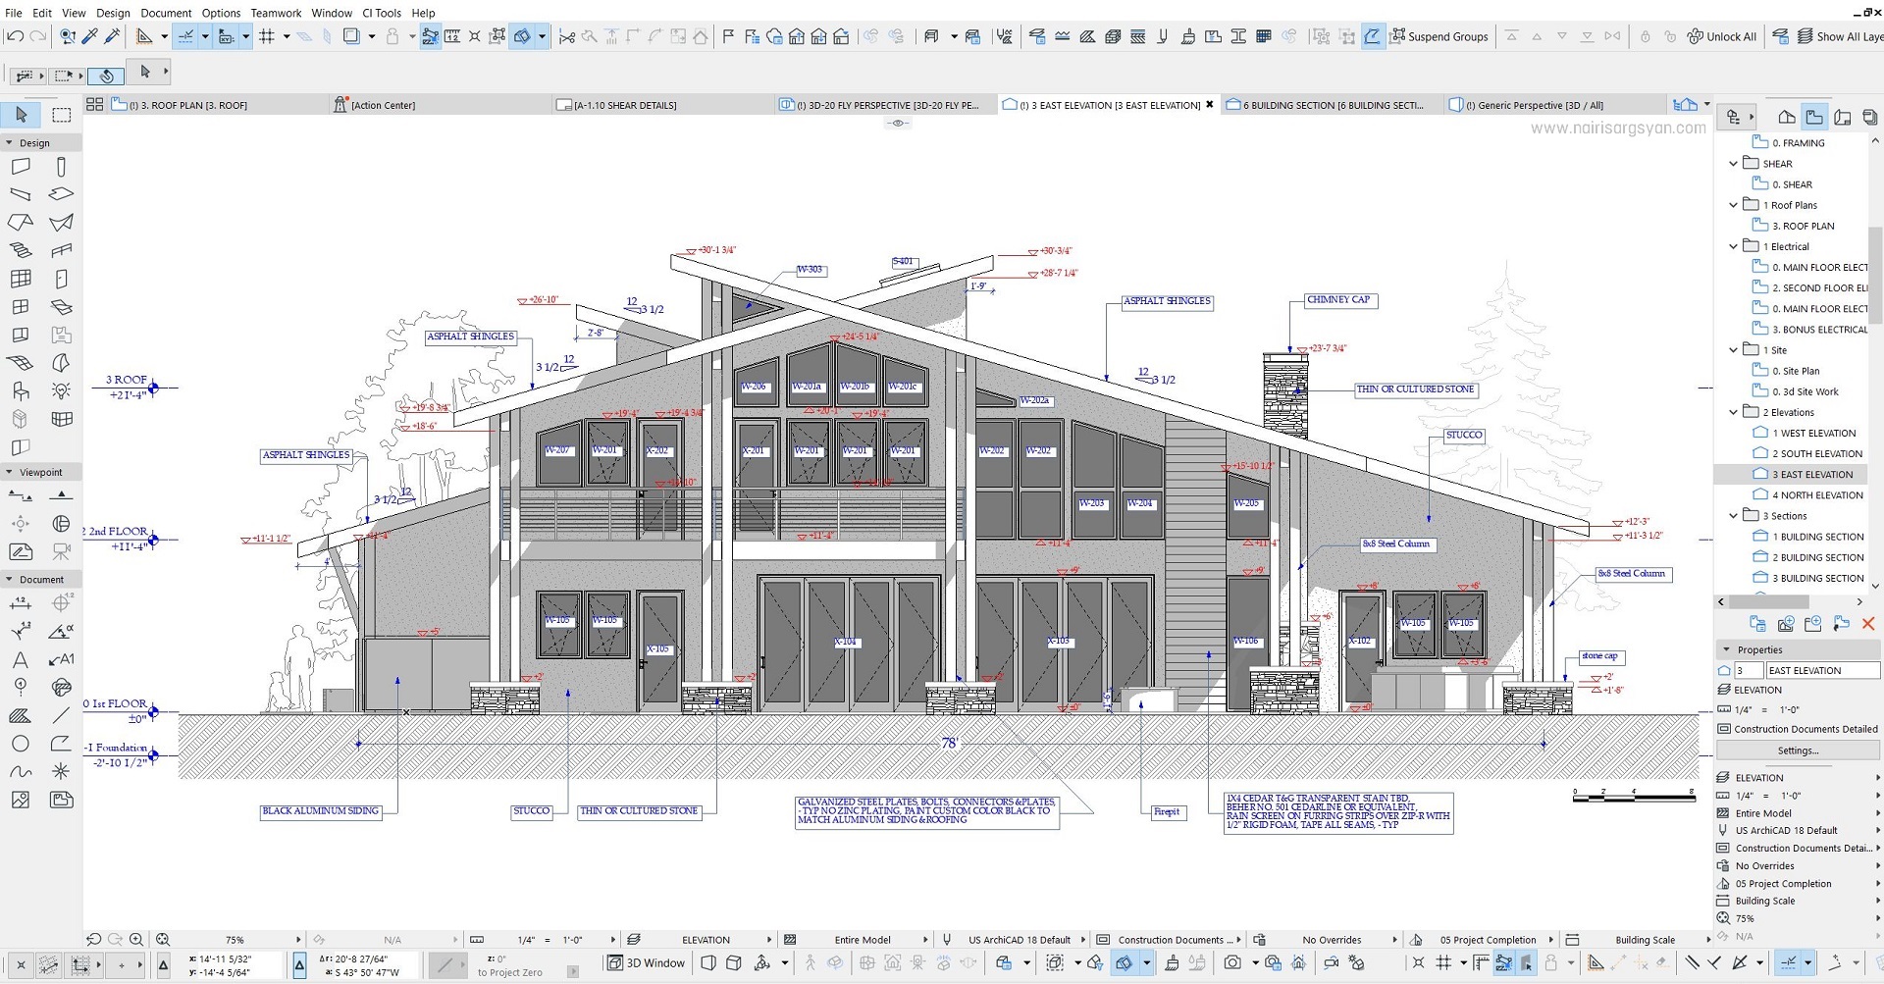
Task: Toggle the grid display icon
Action: point(267,36)
